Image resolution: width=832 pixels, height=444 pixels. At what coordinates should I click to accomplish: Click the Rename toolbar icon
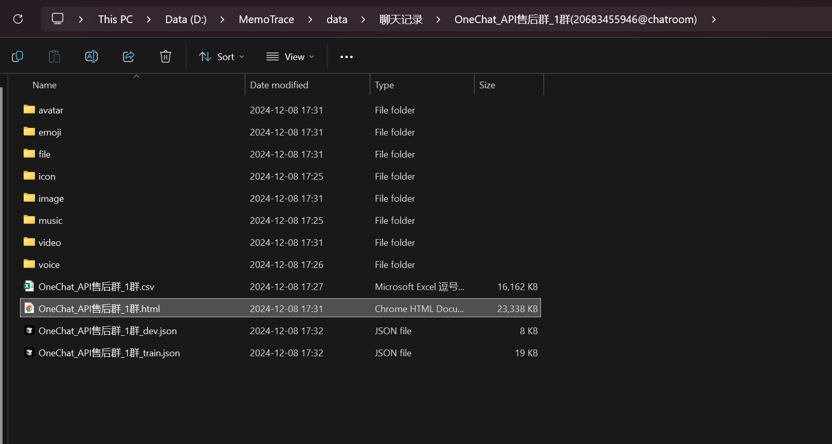tap(92, 56)
